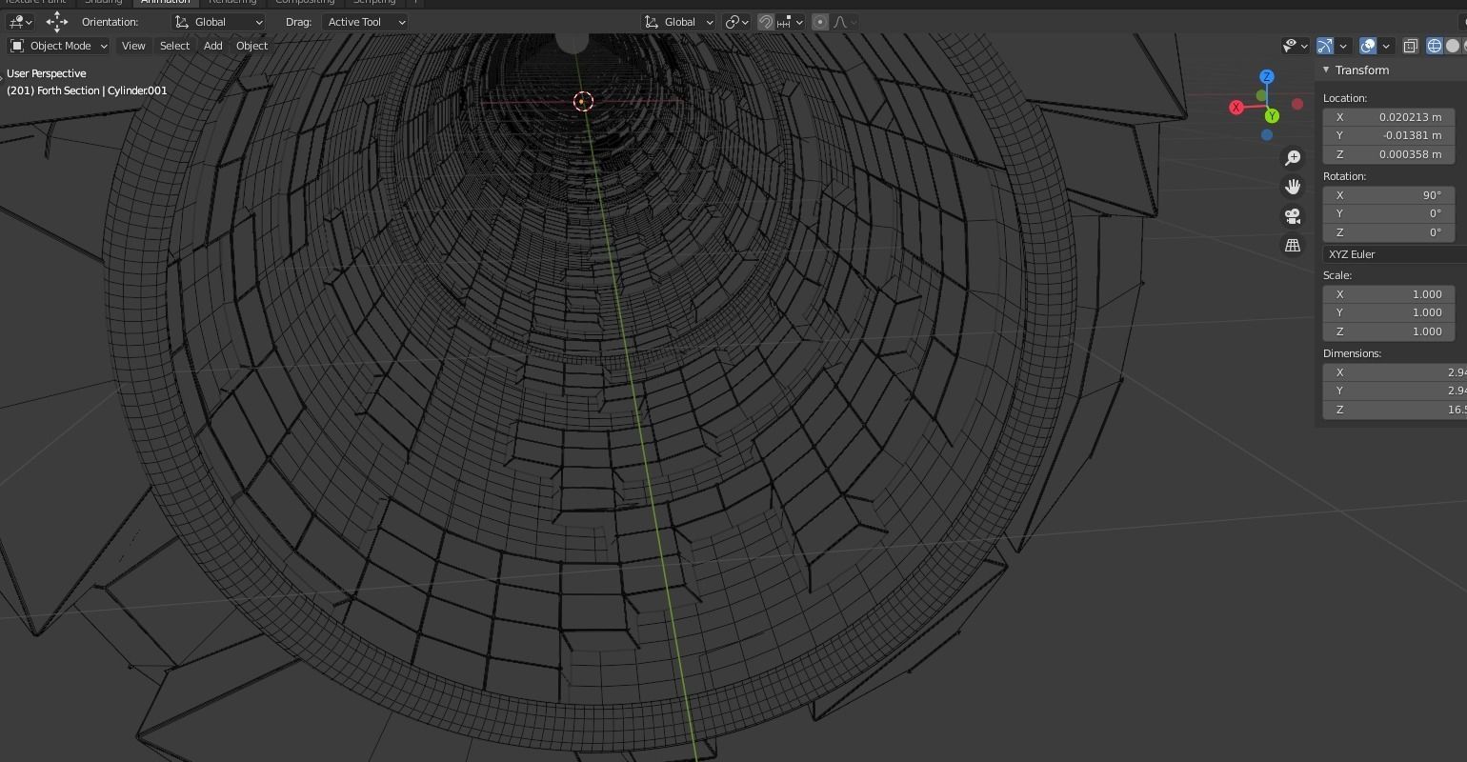Toggle proportional editing
Image resolution: width=1467 pixels, height=762 pixels.
pyautogui.click(x=820, y=21)
